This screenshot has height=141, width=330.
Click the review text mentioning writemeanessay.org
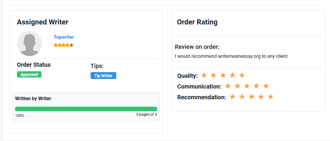232,56
